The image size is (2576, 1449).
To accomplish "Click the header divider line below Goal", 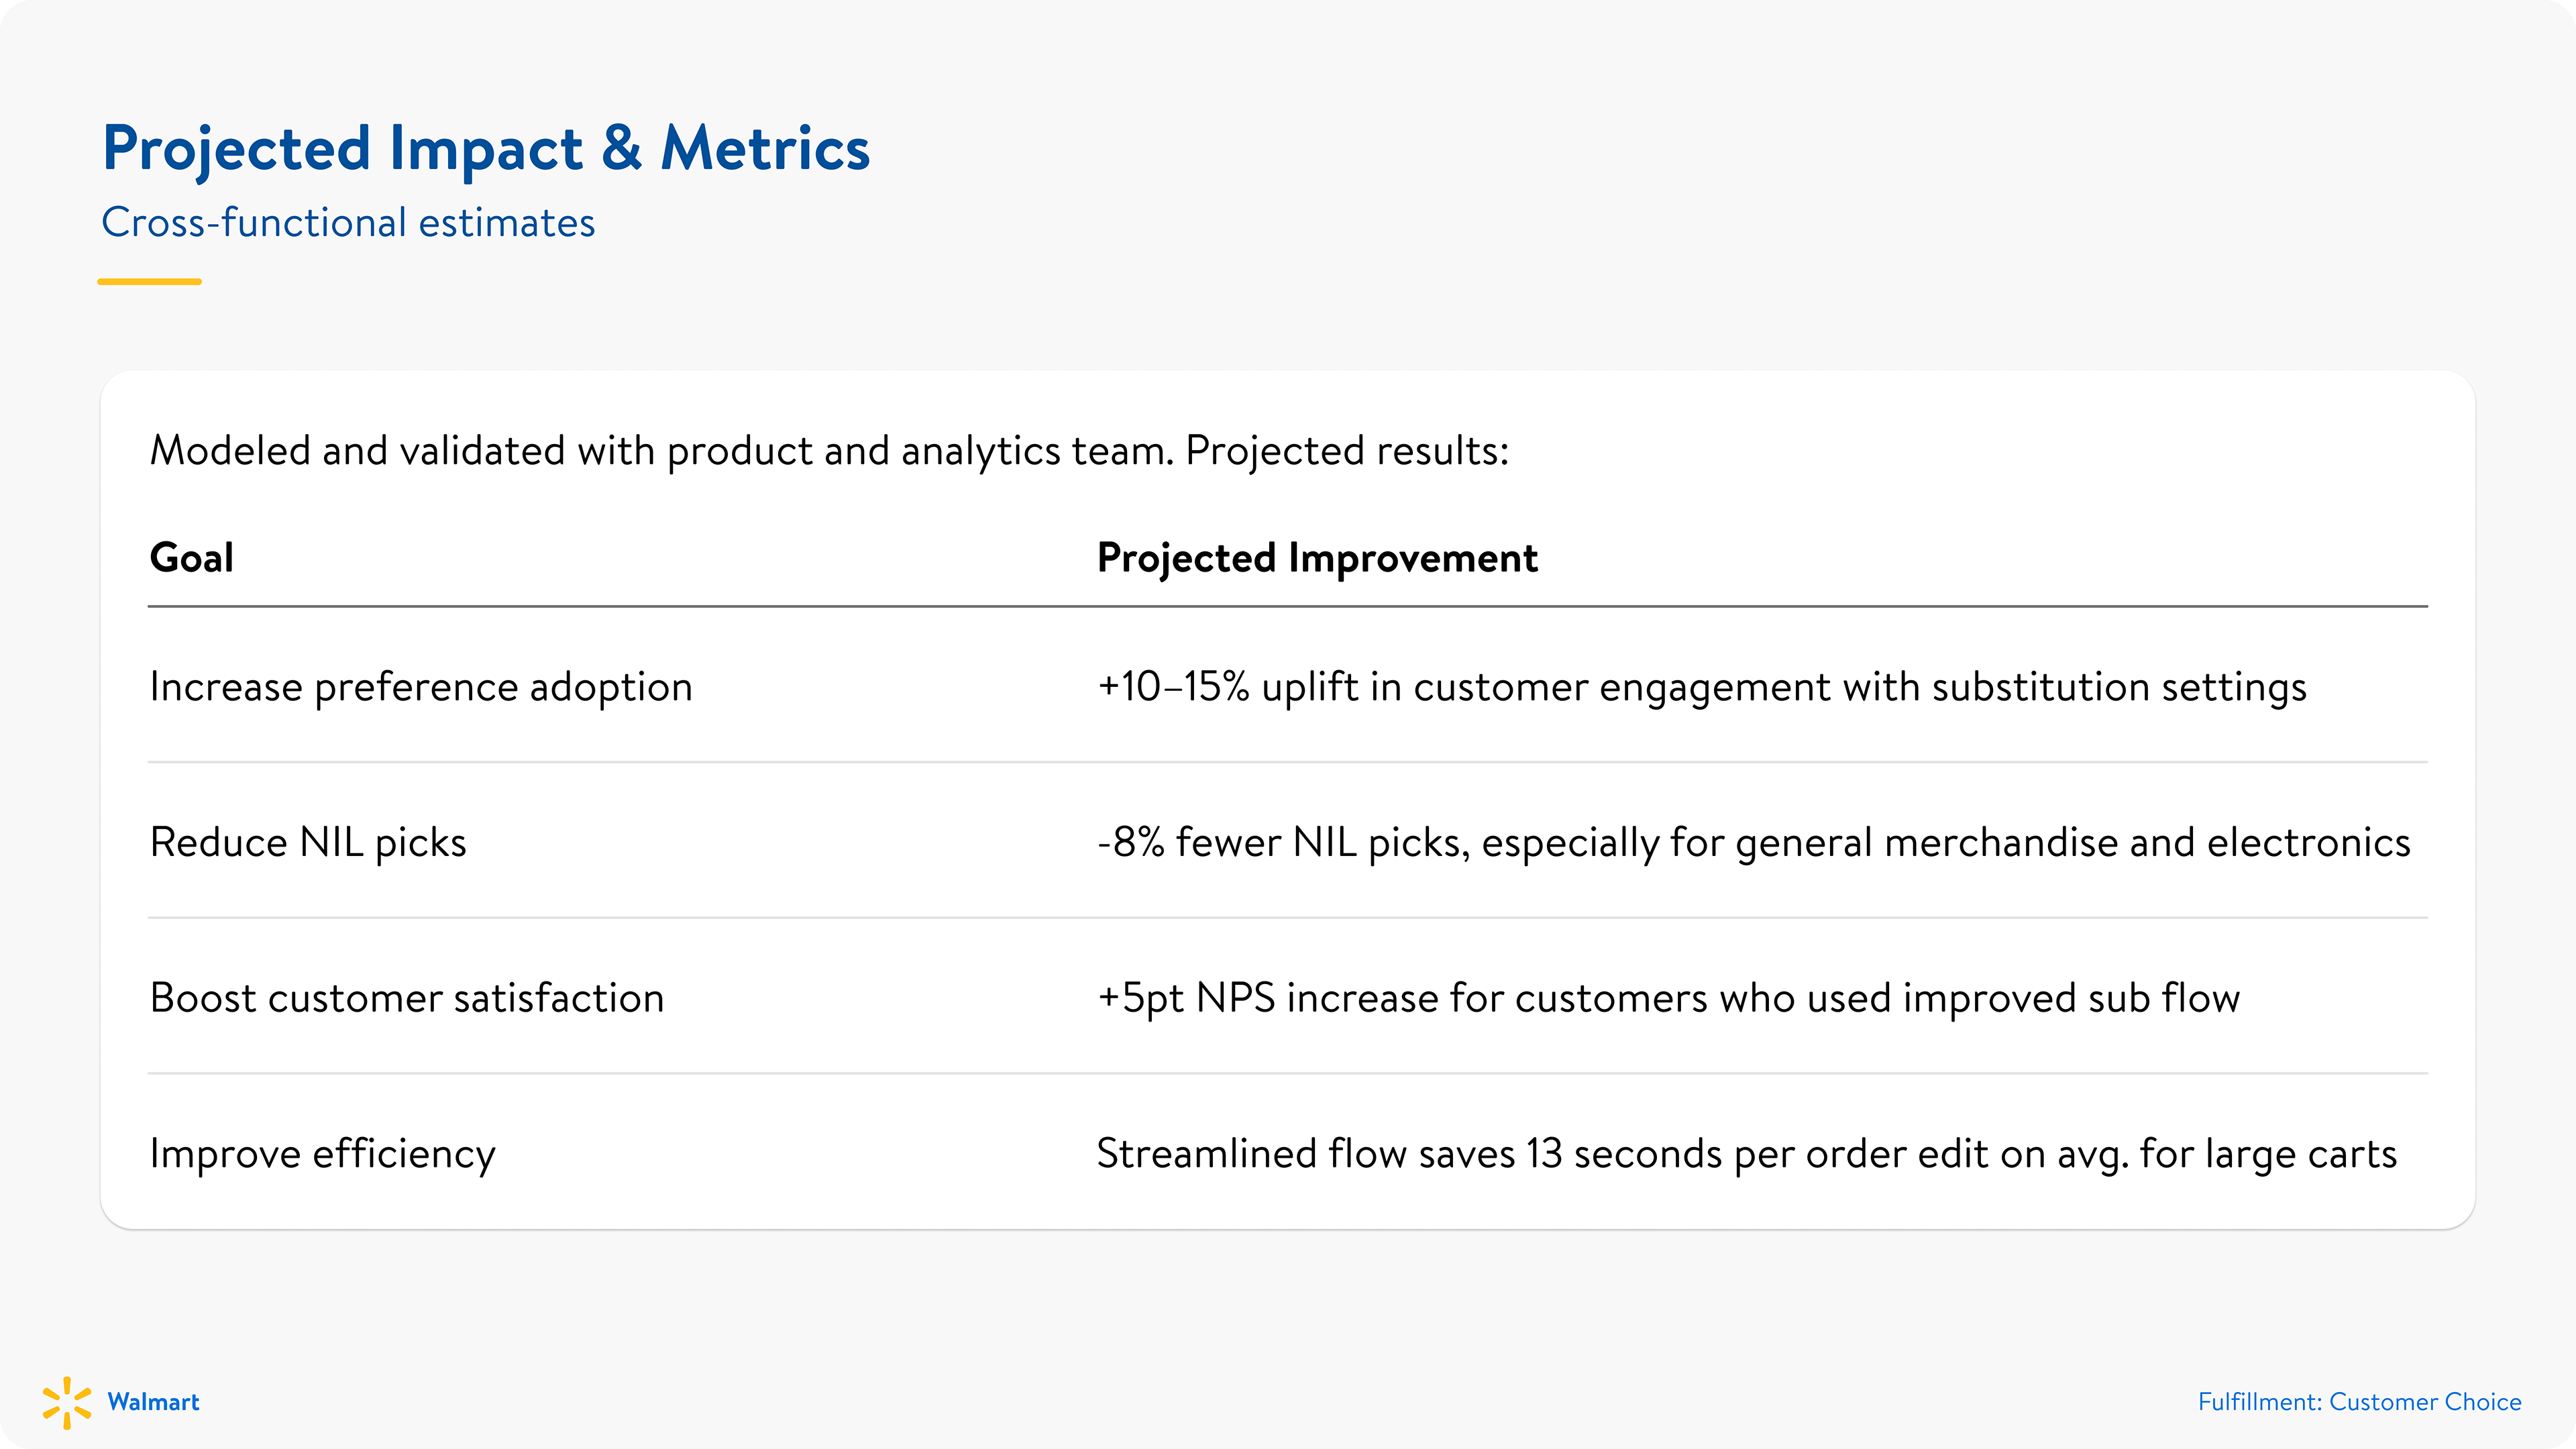I will (1288, 606).
